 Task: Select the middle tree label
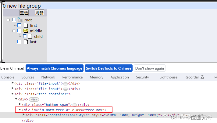click(x=36, y=31)
